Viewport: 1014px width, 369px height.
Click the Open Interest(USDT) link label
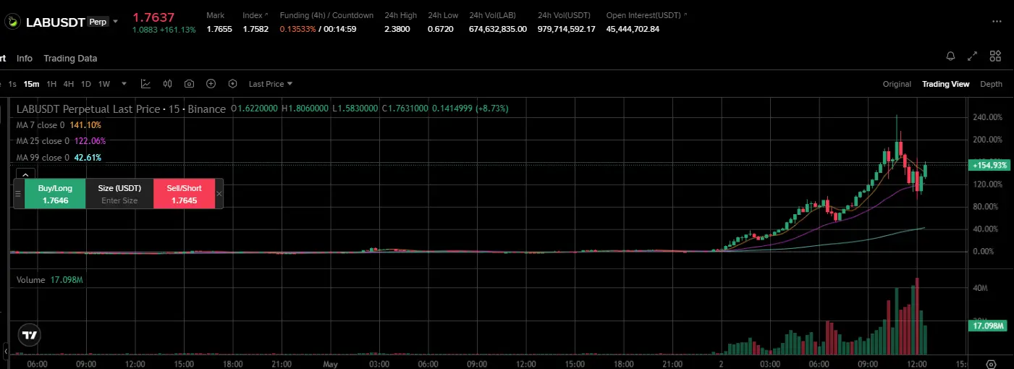pyautogui.click(x=643, y=15)
